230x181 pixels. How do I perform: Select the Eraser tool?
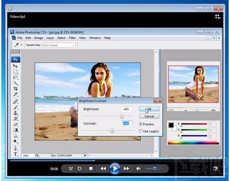click(15, 124)
